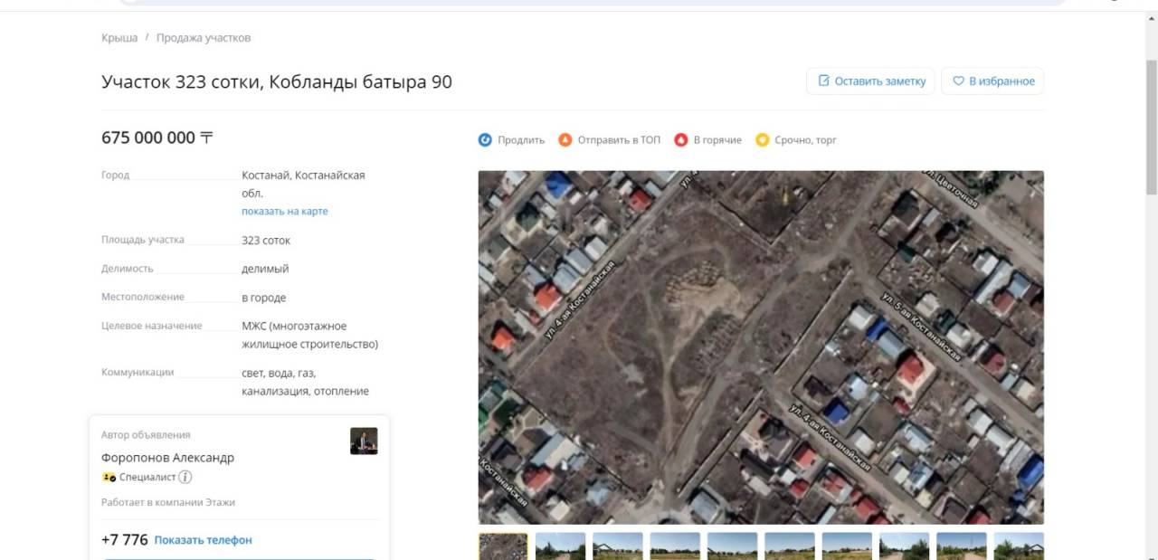Click the value 323 соток
Screen dimensions: 1158x560
(x=266, y=241)
